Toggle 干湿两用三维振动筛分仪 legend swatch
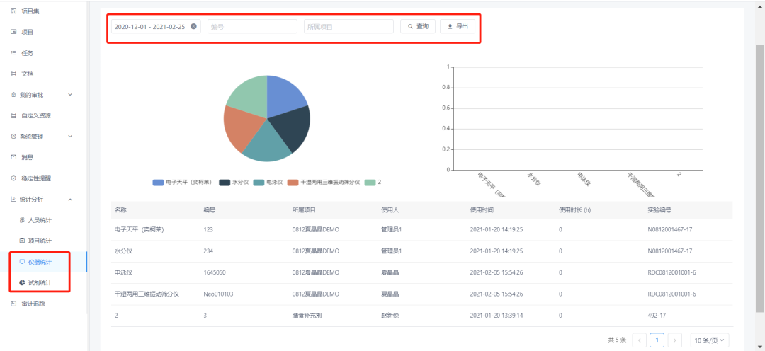The image size is (765, 351). coord(293,183)
